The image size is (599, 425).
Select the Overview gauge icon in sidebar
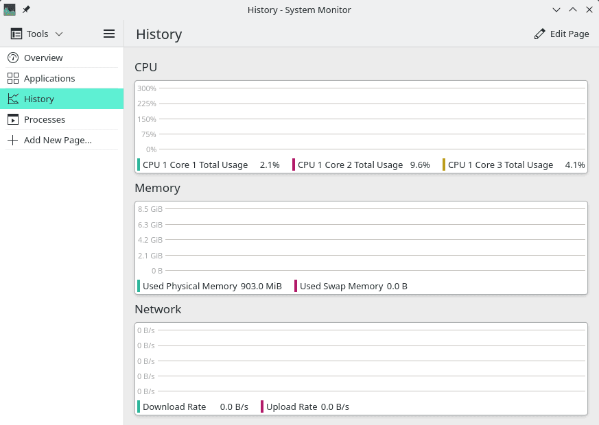tap(12, 58)
